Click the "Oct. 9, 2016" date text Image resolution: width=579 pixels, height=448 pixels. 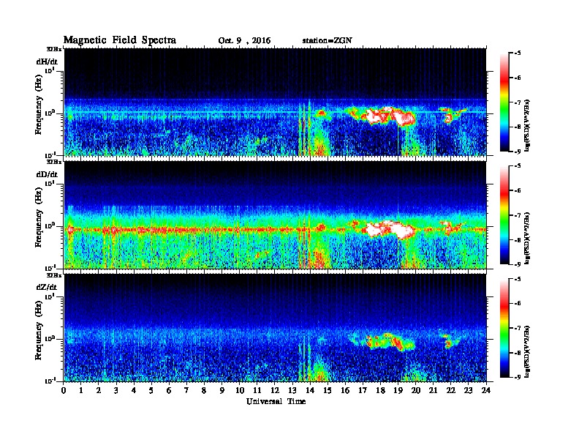click(244, 41)
